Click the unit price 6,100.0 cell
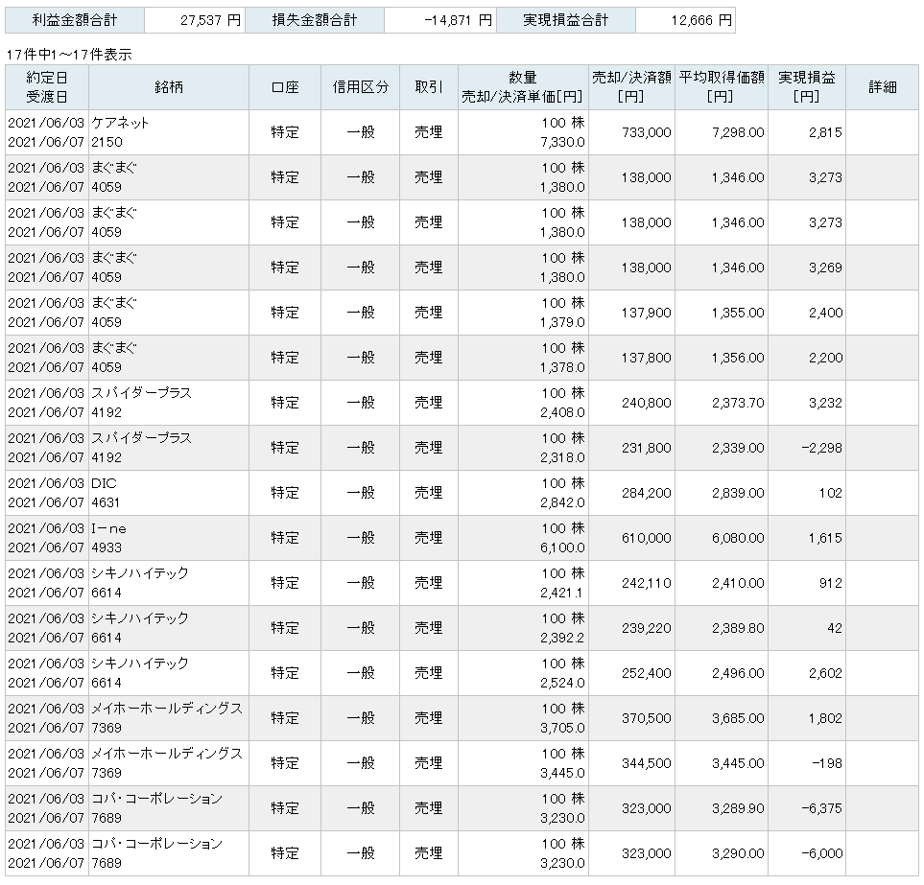The height and width of the screenshot is (885, 924). (x=563, y=548)
